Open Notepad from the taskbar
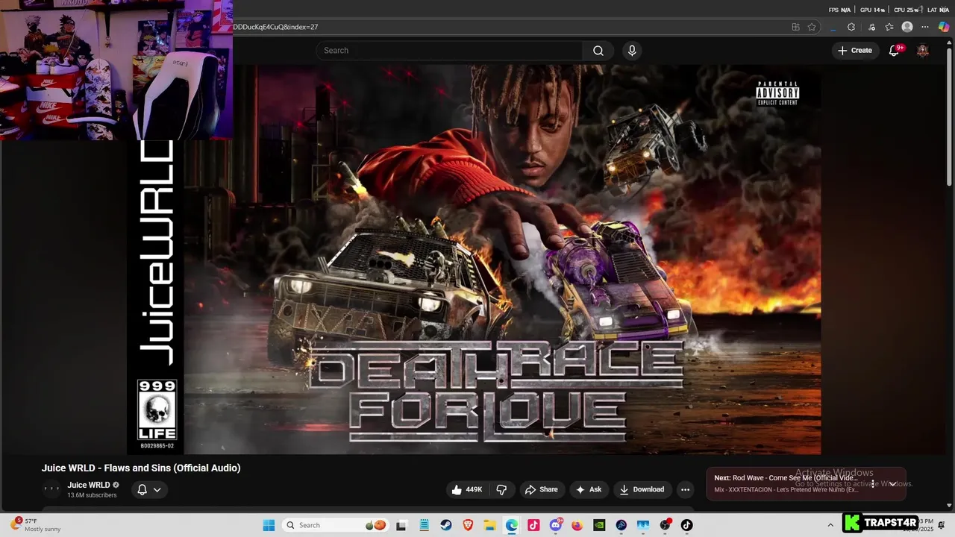 pos(424,525)
